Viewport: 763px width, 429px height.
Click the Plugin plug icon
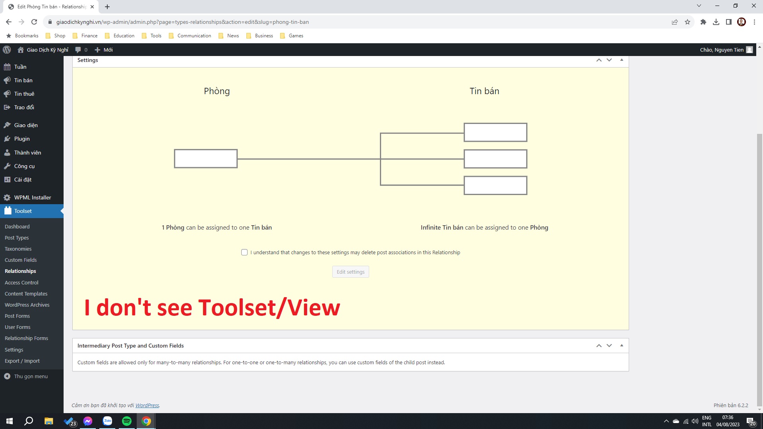click(7, 139)
